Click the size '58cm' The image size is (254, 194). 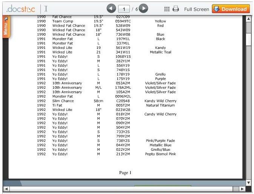[99, 101]
